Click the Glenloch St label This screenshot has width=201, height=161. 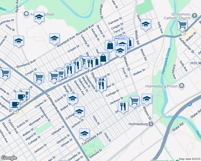point(63,139)
